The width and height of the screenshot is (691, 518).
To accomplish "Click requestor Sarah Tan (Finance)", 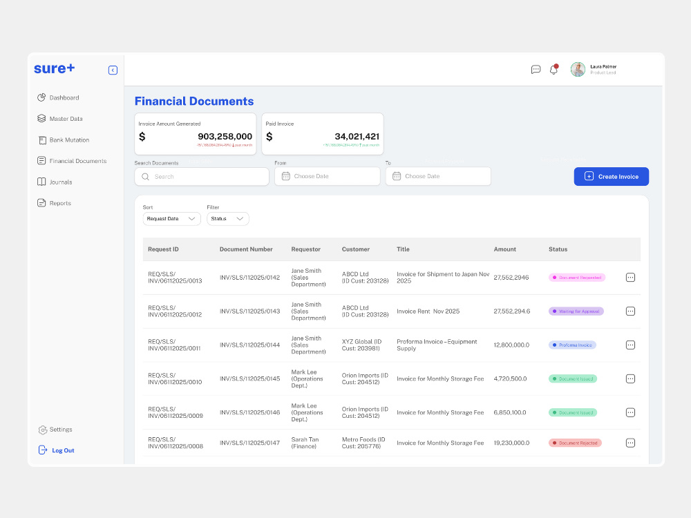I will (305, 443).
